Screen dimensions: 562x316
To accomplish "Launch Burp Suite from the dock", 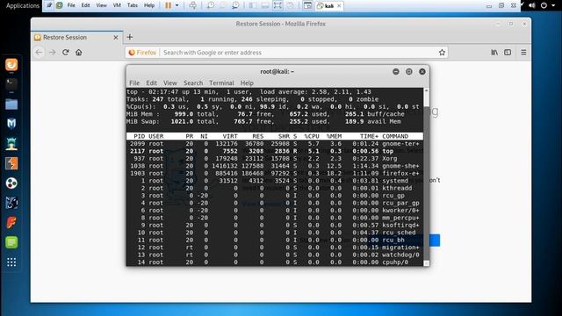I will pos(11,164).
